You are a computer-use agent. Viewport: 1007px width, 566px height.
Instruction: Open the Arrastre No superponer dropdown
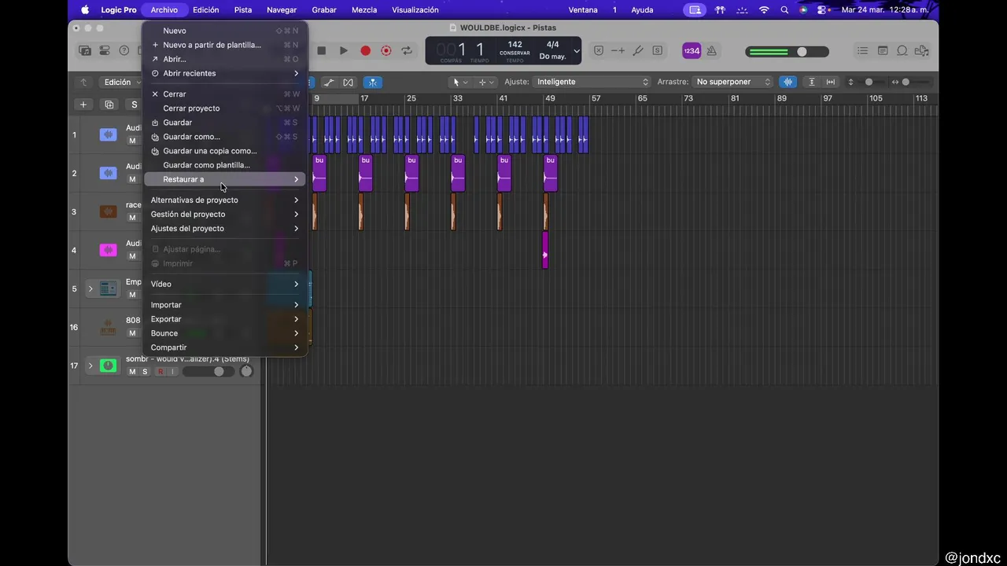pyautogui.click(x=734, y=82)
